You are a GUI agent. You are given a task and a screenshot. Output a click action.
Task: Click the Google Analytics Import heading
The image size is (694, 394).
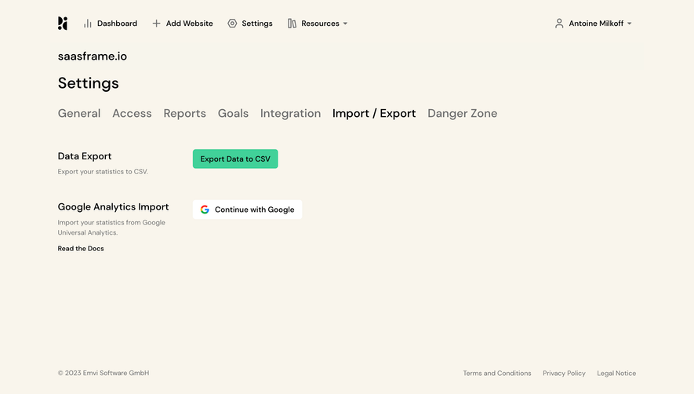click(x=113, y=207)
